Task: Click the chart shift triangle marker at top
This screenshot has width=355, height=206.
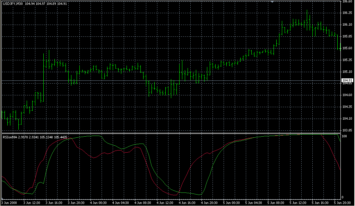Action: [x=272, y=2]
